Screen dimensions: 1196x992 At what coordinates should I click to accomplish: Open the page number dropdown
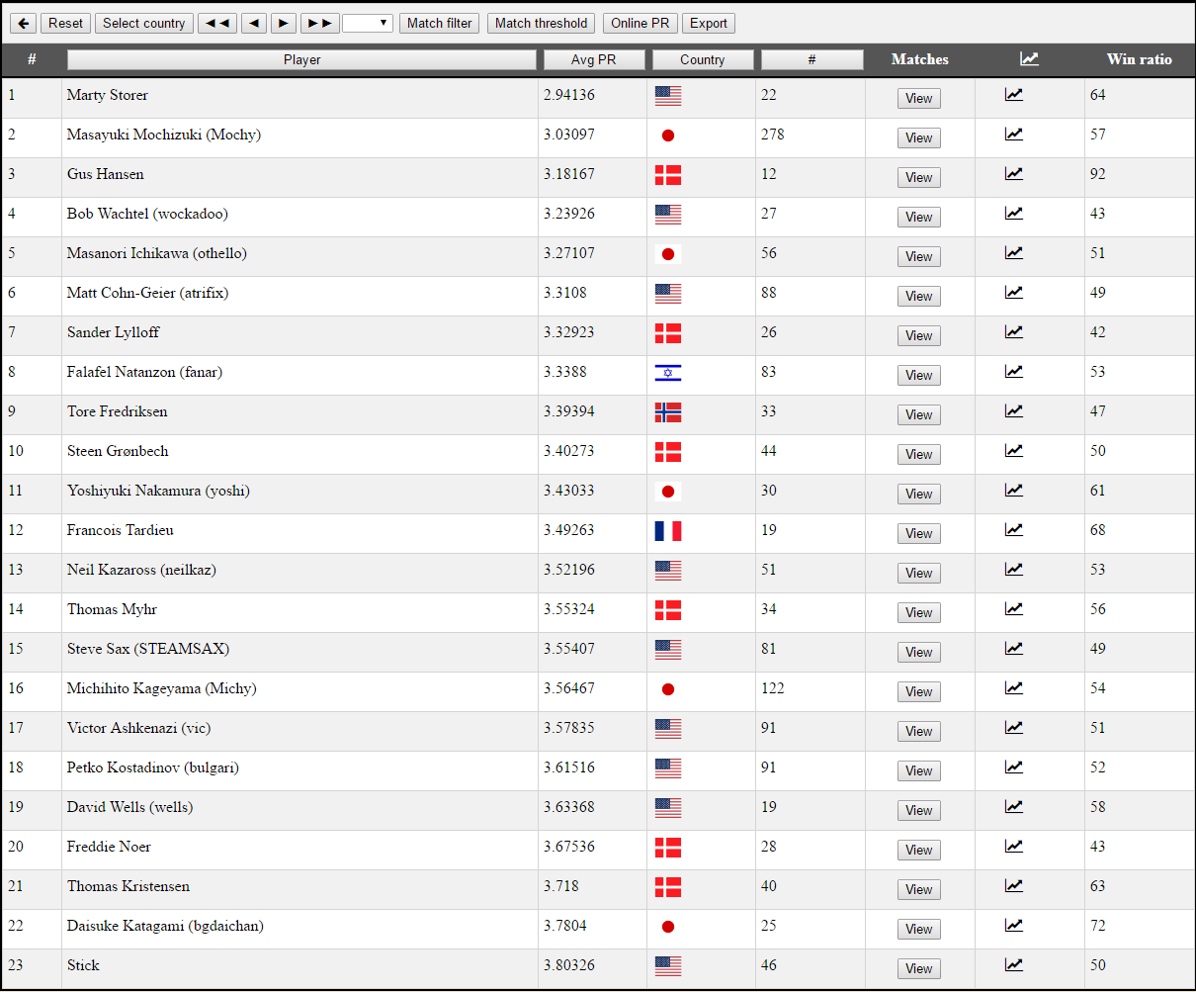(x=368, y=23)
